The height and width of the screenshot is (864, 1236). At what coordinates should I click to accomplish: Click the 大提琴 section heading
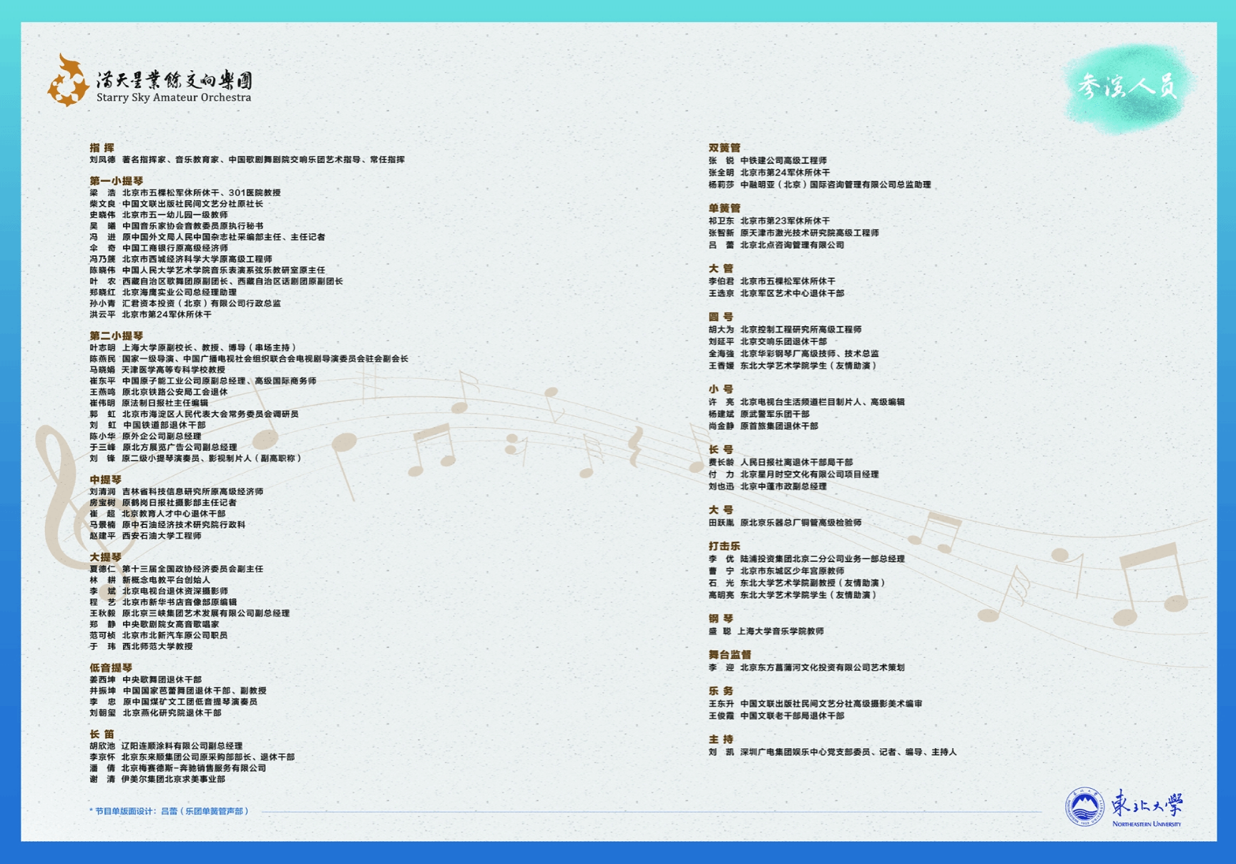point(105,556)
